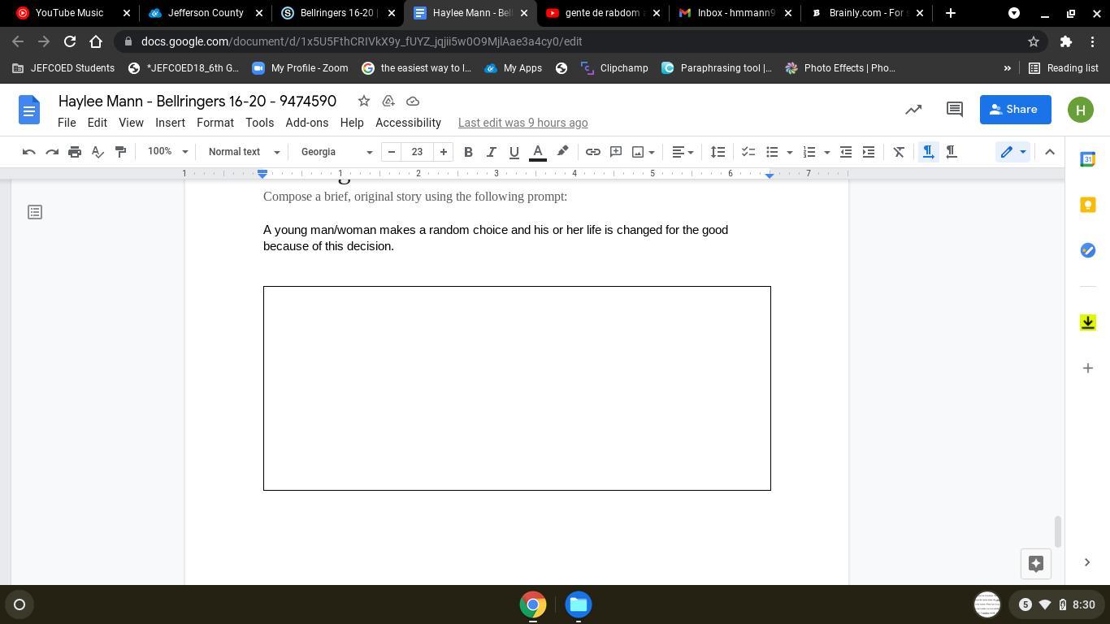Open the text alignment dropdown
The image size is (1110, 624).
click(683, 152)
